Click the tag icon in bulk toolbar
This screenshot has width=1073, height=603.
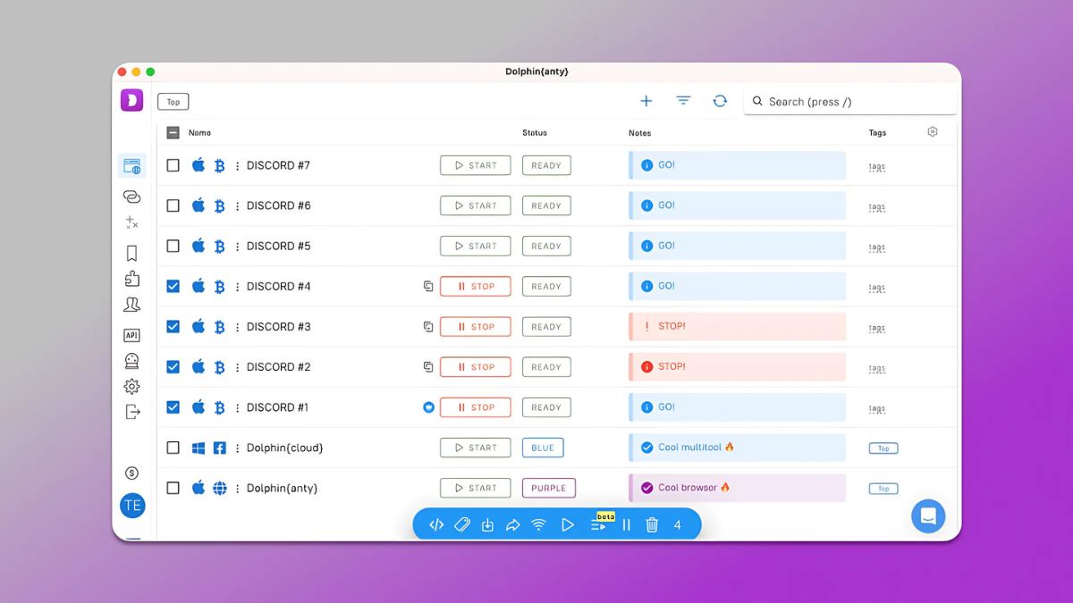click(x=461, y=525)
